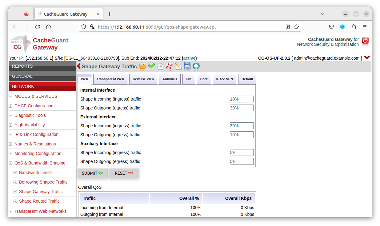The height and width of the screenshot is (226, 380).
Task: Click the browser address bar URL
Action: (x=157, y=27)
